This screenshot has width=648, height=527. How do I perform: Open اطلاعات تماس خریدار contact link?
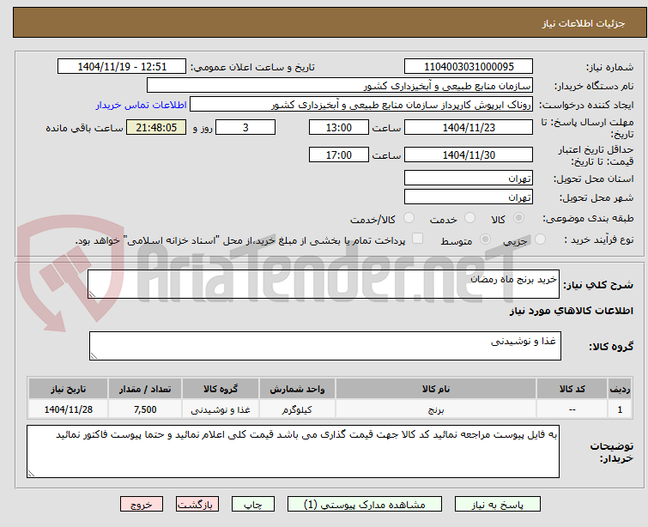pyautogui.click(x=142, y=105)
